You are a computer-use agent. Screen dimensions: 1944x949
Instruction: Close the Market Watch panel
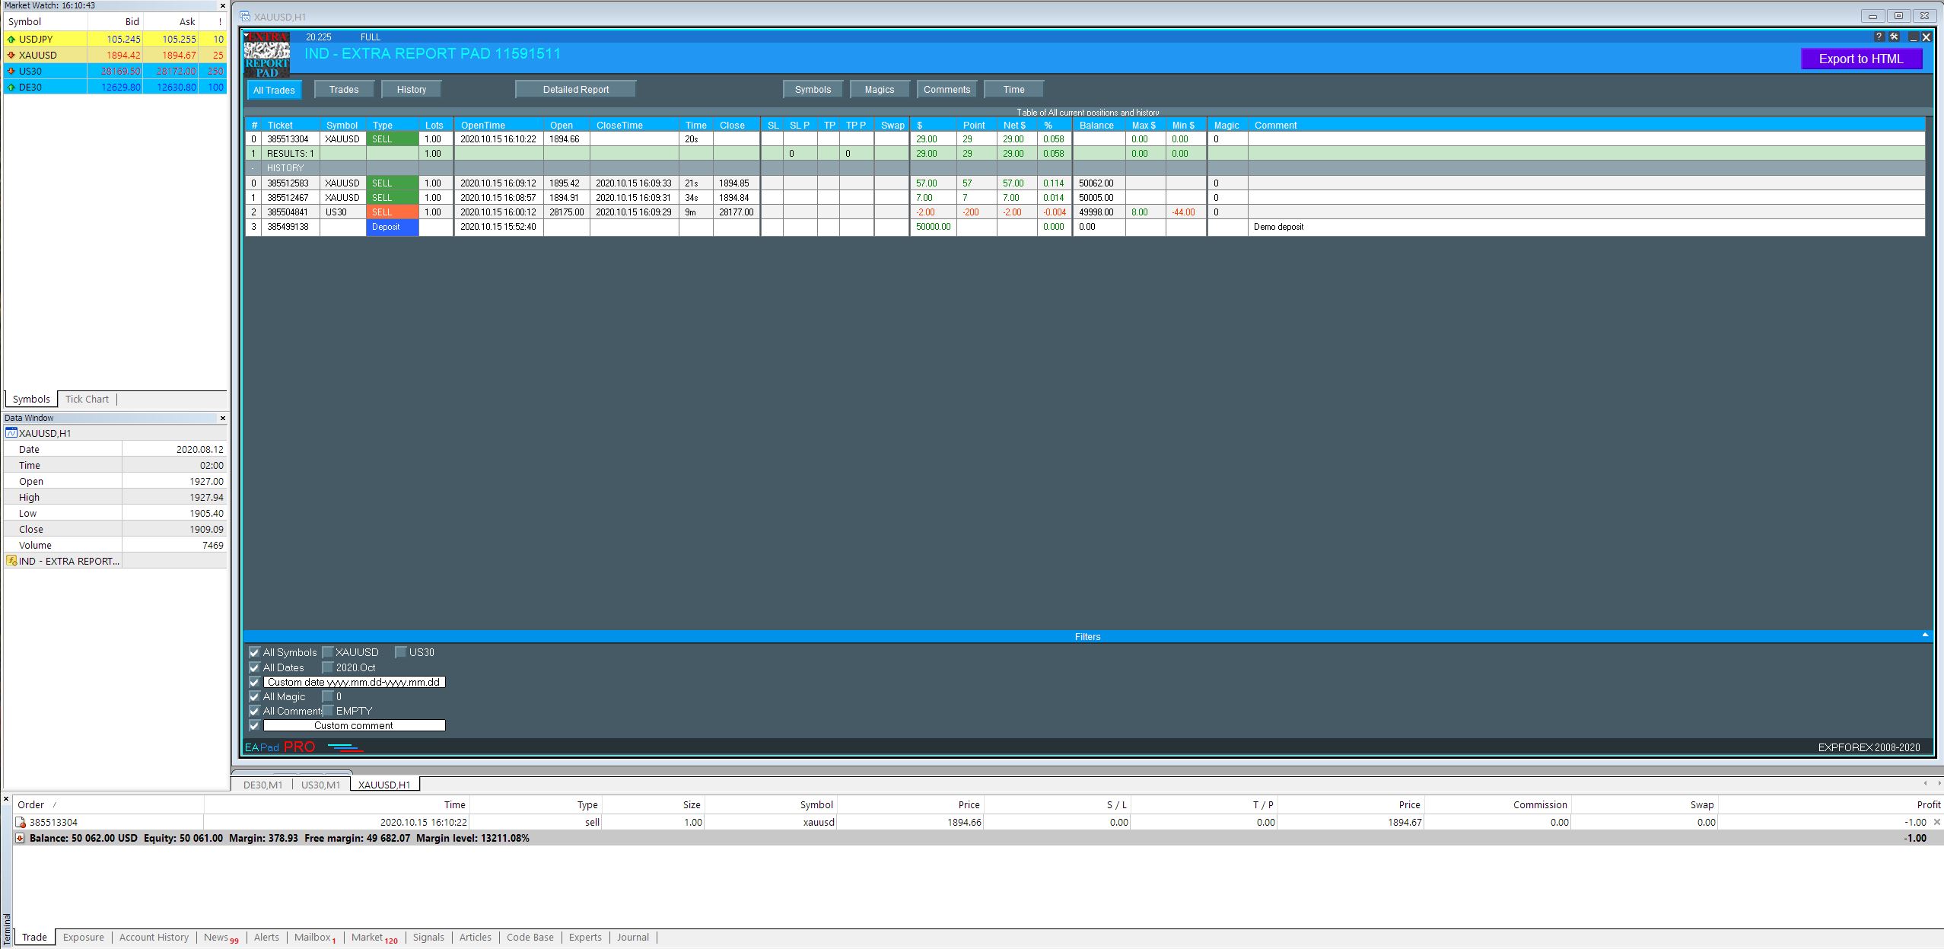(x=222, y=5)
